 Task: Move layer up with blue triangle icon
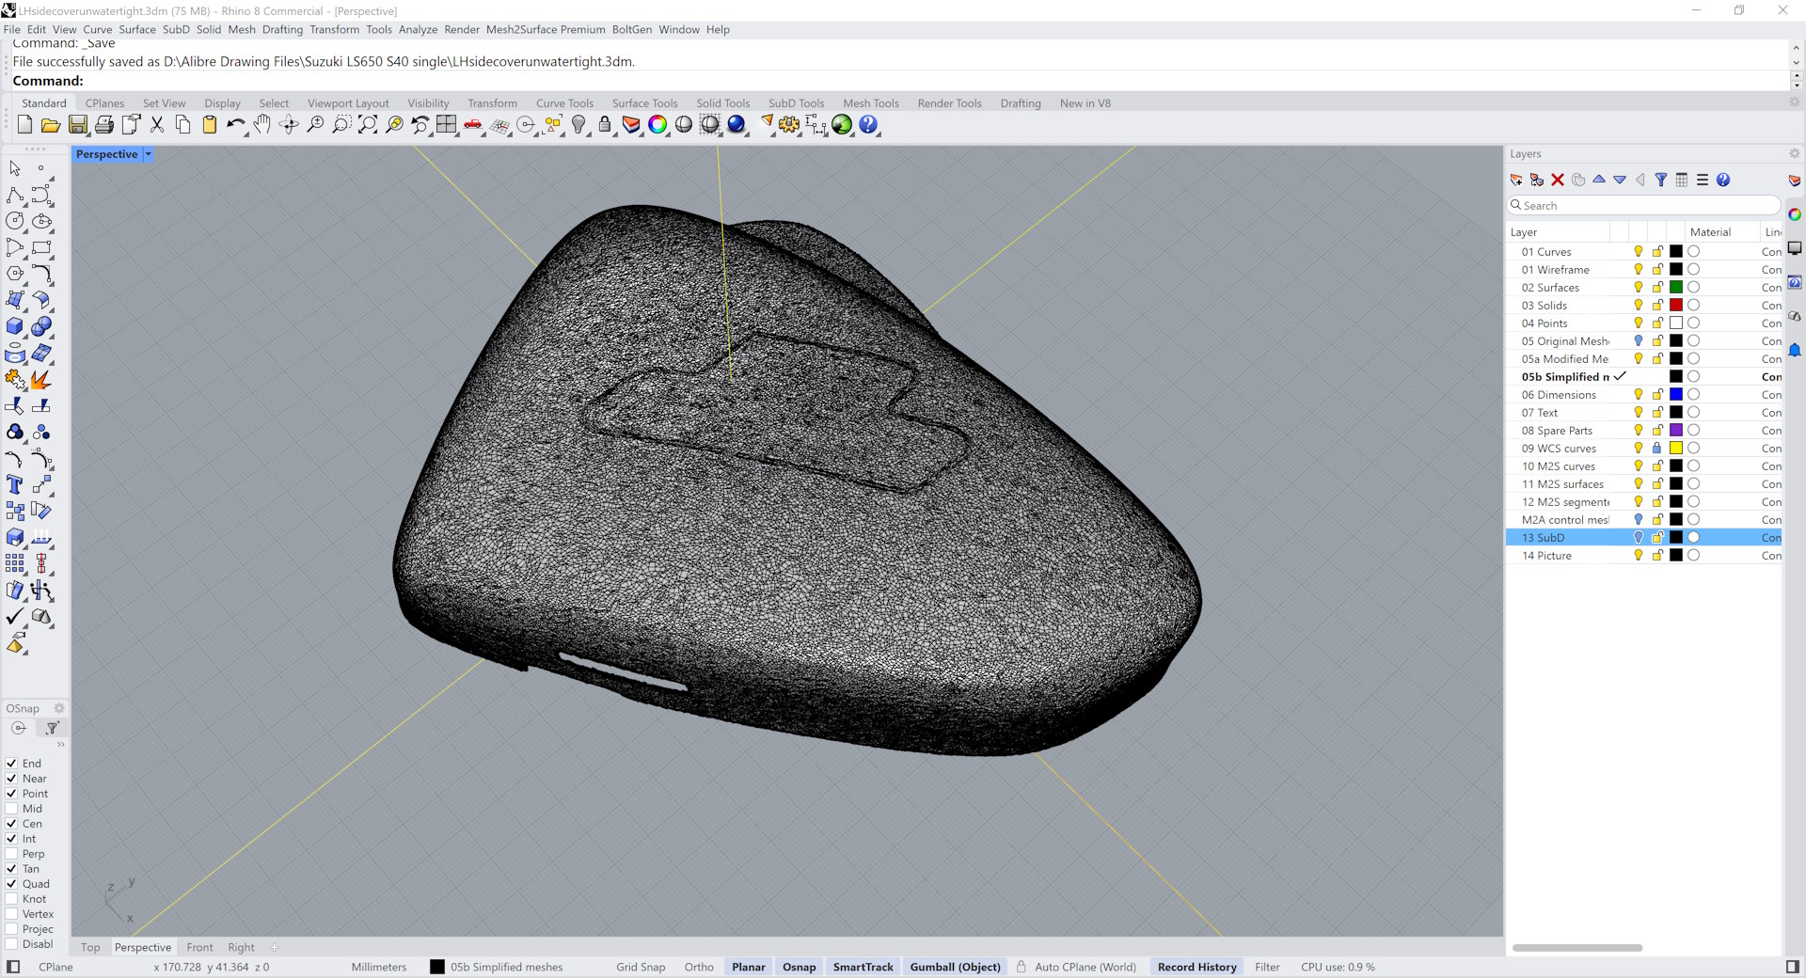coord(1599,180)
